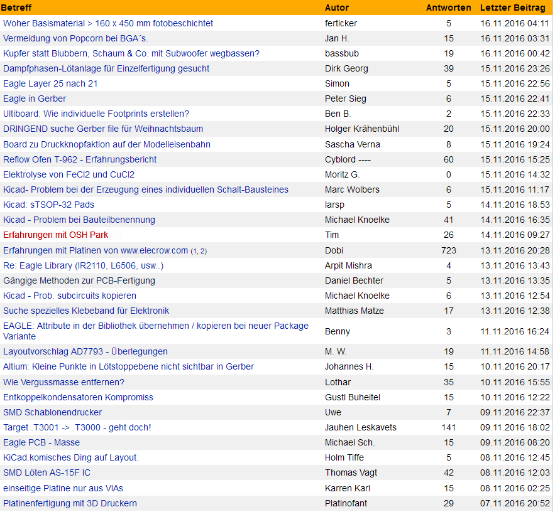The image size is (555, 512).
Task: Open 'Kicad: sTSOP-32 Pads' thread
Action: click(48, 205)
